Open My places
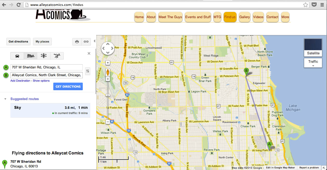327x170 pixels. [x=42, y=41]
